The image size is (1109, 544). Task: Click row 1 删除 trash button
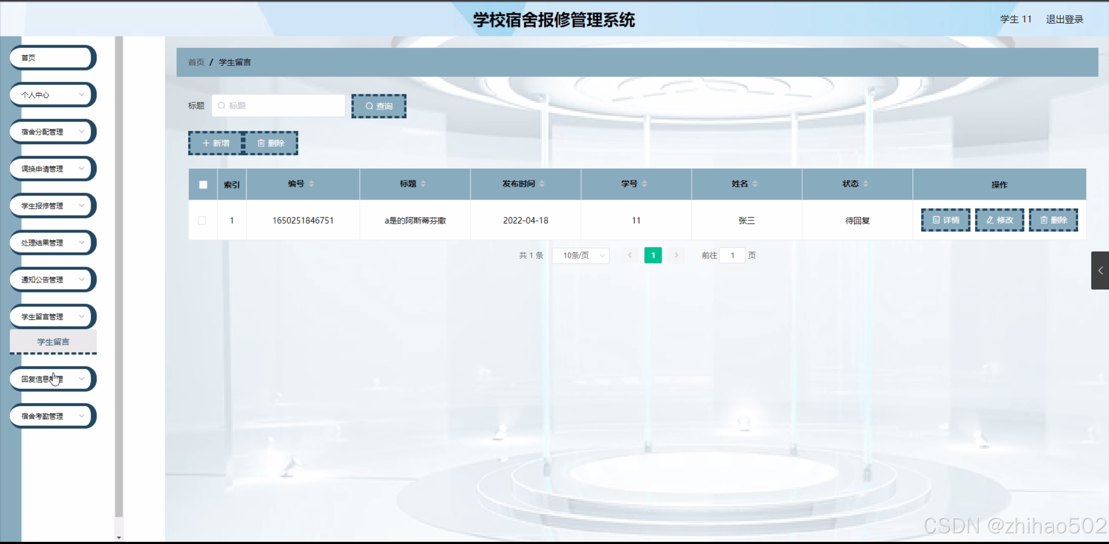[1053, 220]
